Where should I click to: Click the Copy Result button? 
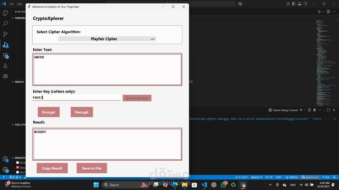pyautogui.click(x=52, y=168)
